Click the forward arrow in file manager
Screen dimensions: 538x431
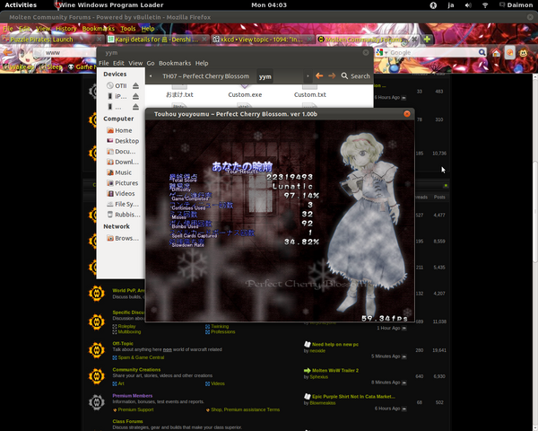(x=332, y=76)
